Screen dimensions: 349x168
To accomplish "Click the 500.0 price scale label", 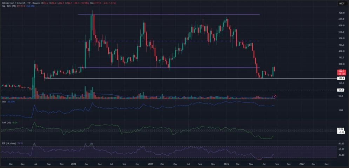I will [341, 38].
